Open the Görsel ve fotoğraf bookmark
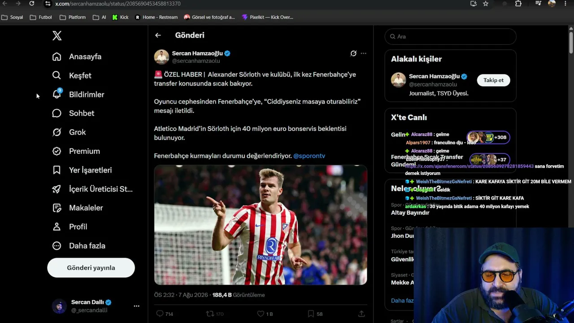The image size is (574, 323). (x=209, y=17)
